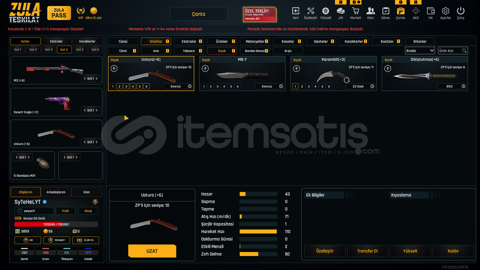The image size is (480, 270).
Task: Open the Görev missions icon
Action: (385, 11)
